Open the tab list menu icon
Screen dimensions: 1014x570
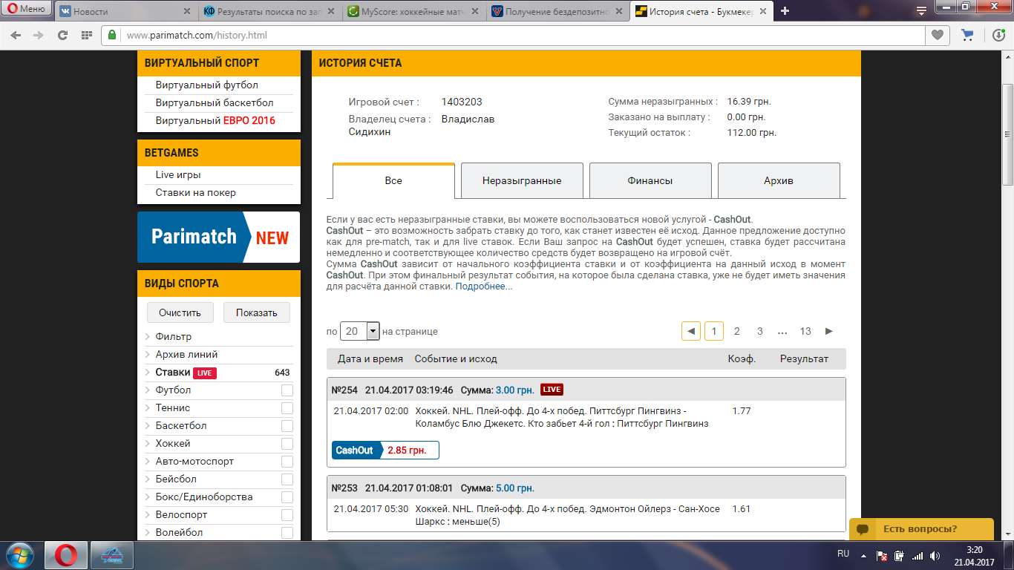point(920,11)
